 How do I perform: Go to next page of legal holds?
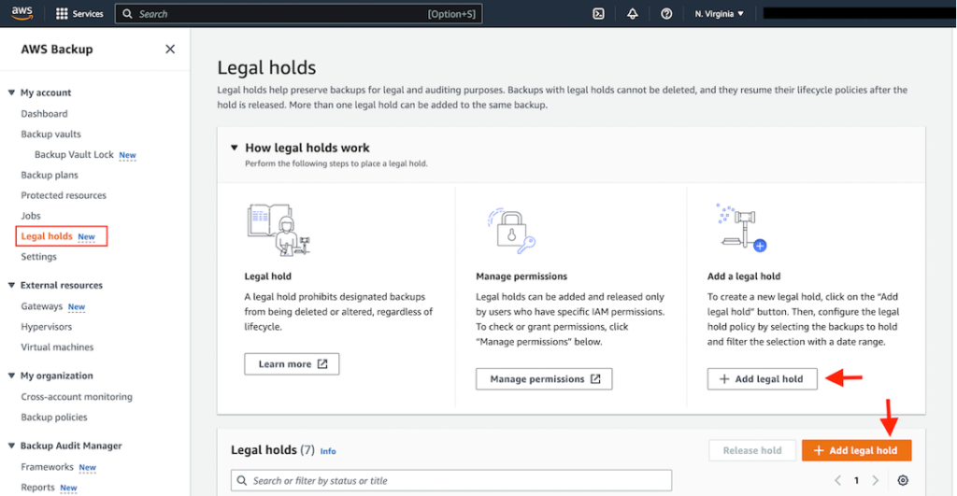[875, 480]
